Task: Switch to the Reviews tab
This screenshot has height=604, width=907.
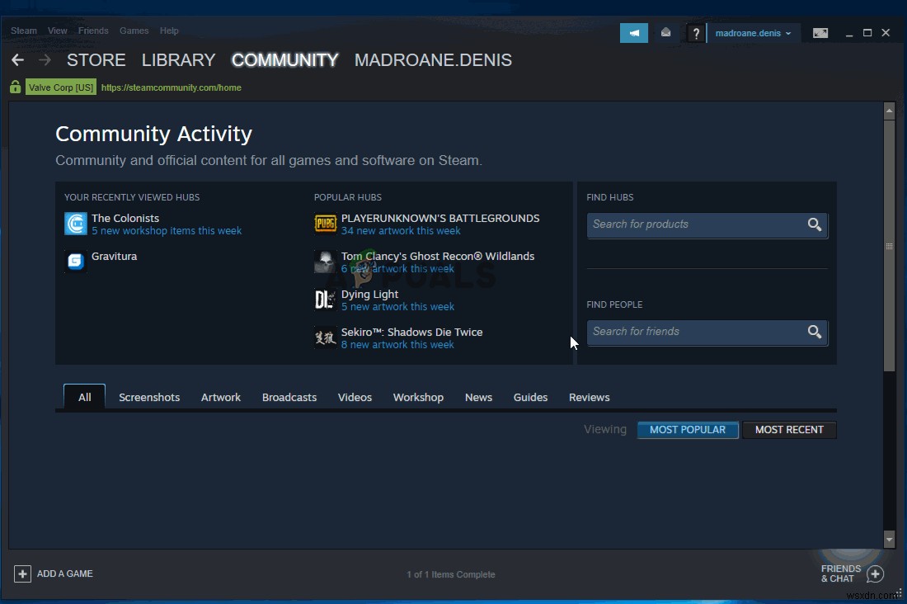Action: [589, 397]
